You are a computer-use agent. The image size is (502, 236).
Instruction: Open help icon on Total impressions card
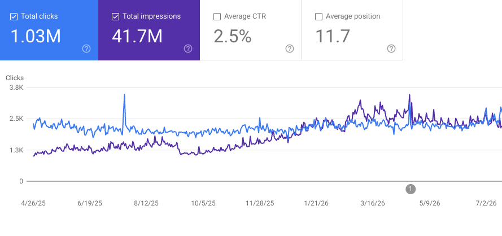click(188, 49)
